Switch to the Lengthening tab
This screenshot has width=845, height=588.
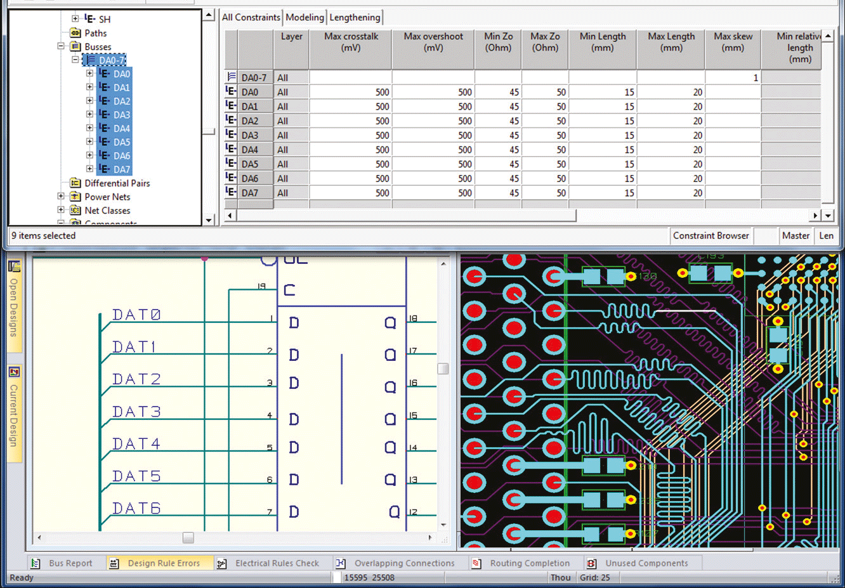coord(355,17)
